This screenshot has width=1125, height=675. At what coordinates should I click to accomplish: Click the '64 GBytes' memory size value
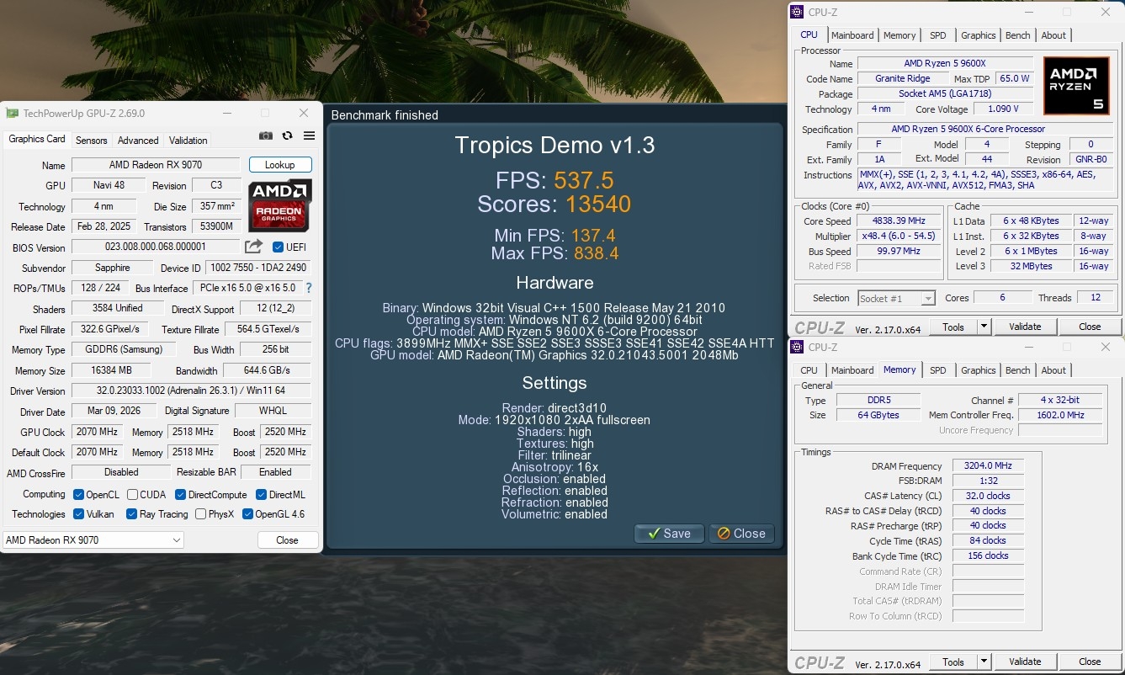coord(878,415)
